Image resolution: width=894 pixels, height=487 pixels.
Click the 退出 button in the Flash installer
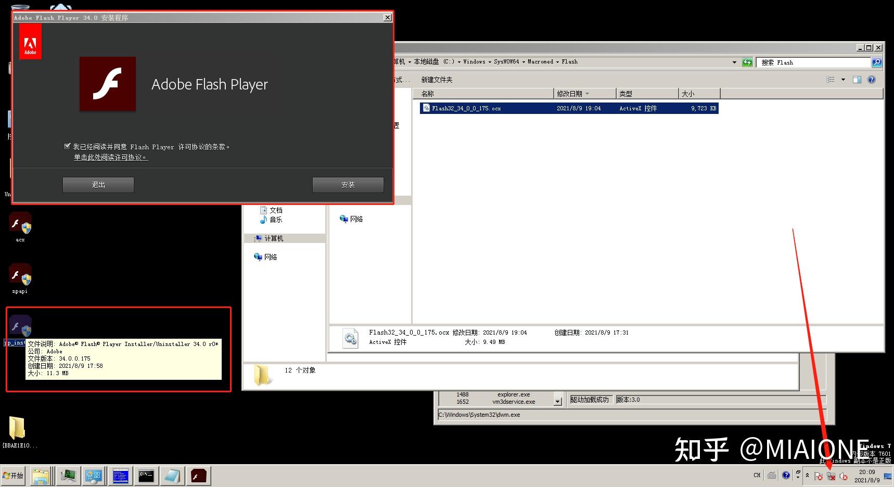pyautogui.click(x=98, y=185)
